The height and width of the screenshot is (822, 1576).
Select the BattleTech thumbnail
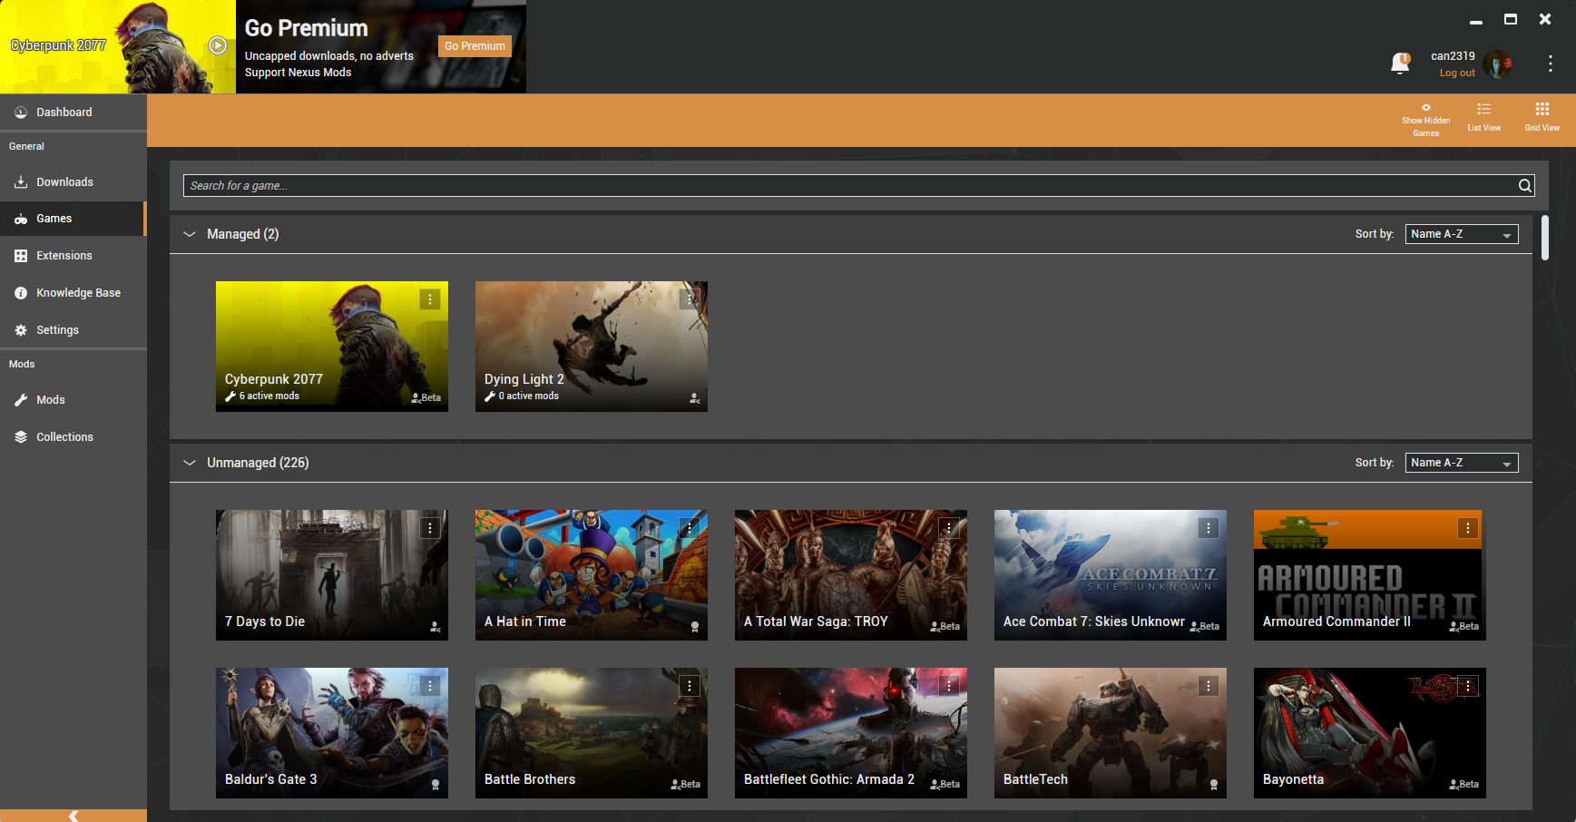[x=1111, y=733]
